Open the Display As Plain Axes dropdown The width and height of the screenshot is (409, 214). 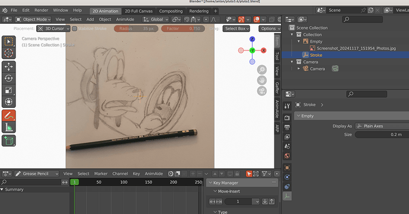coord(382,126)
